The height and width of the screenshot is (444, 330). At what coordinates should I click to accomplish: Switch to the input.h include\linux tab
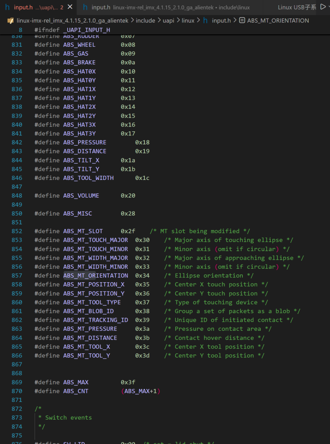(x=170, y=7)
